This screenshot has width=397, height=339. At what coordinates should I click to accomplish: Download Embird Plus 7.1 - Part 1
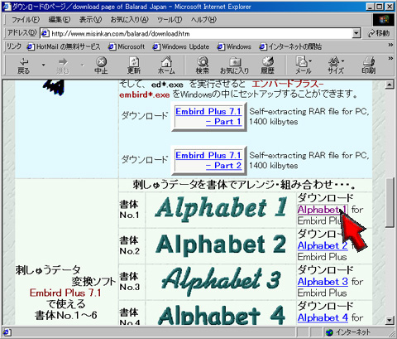208,116
